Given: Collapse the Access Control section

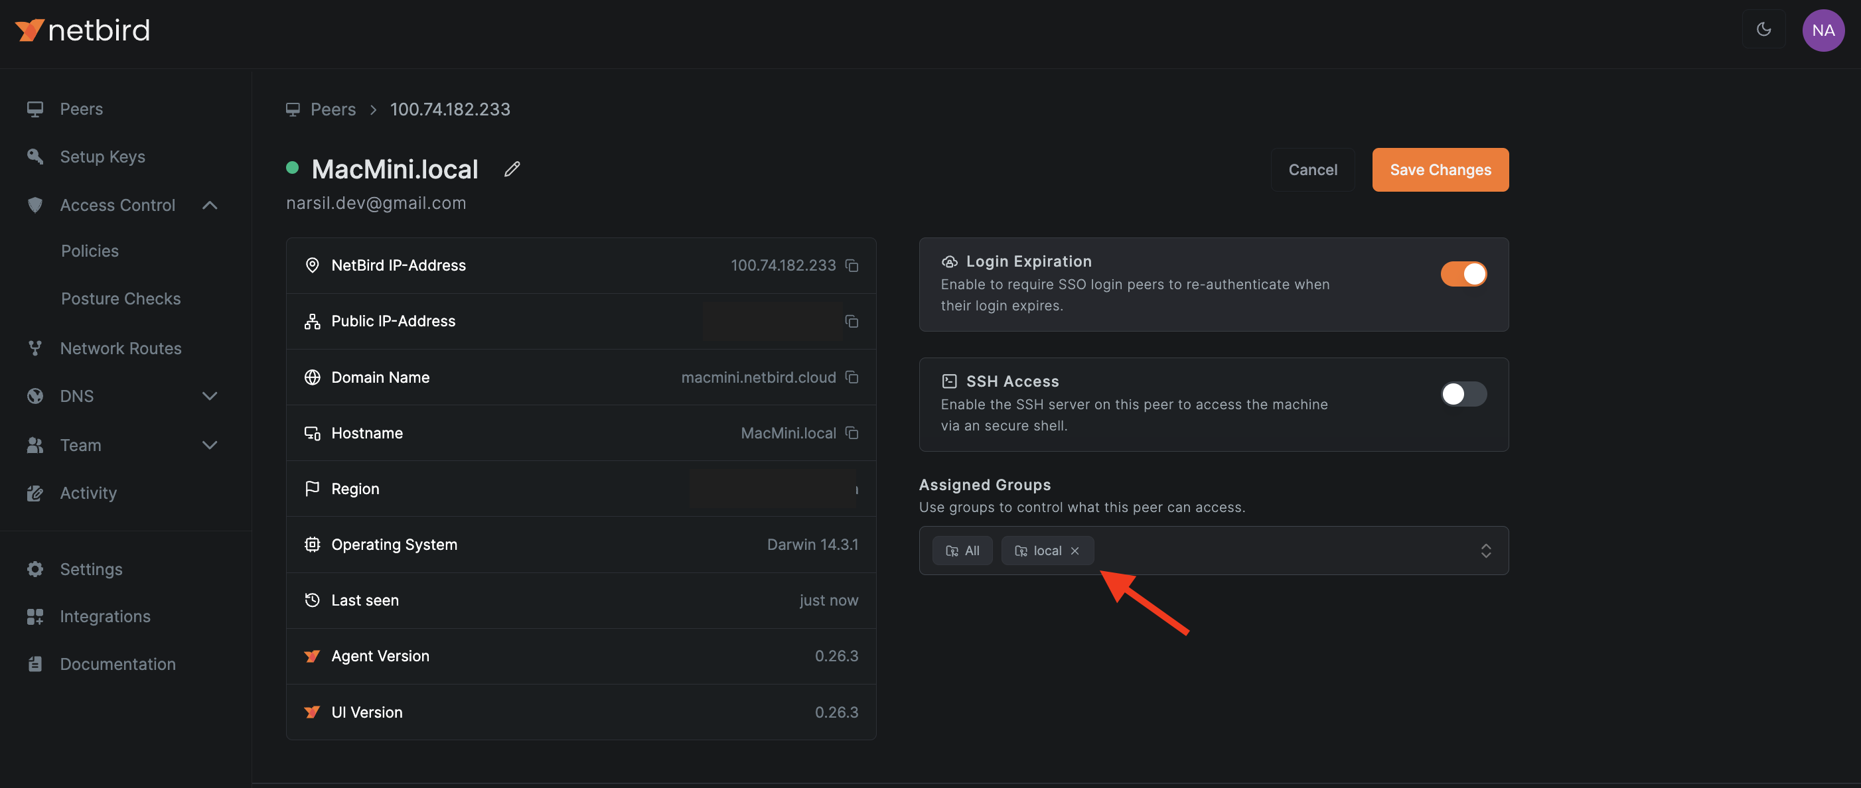Looking at the screenshot, I should click(x=210, y=205).
